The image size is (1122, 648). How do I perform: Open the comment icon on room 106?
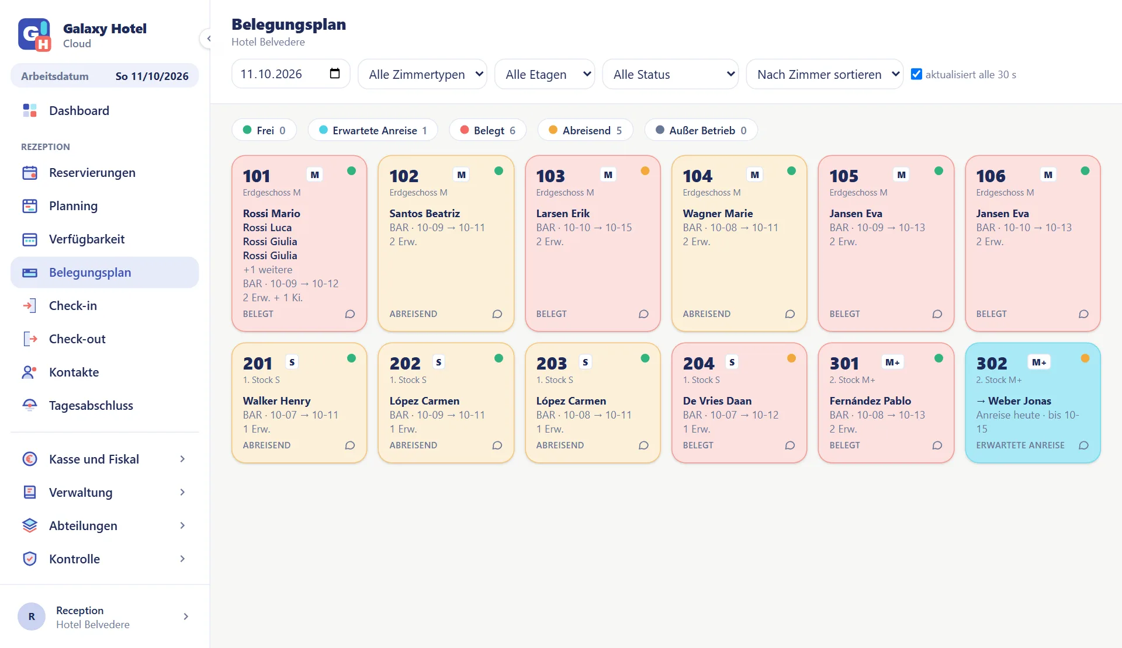pyautogui.click(x=1083, y=314)
